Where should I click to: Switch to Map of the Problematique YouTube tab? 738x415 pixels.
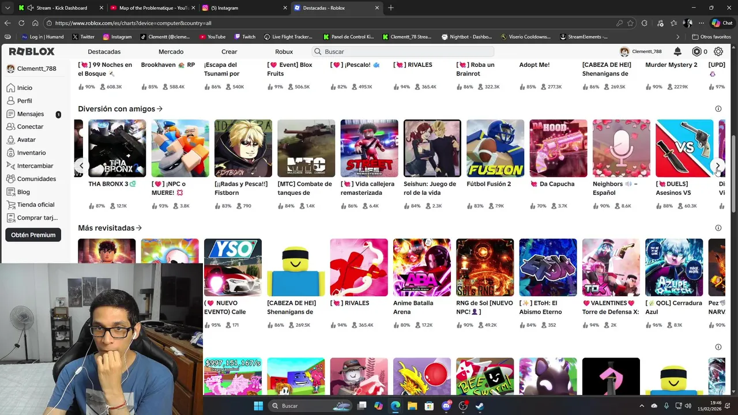tap(153, 8)
